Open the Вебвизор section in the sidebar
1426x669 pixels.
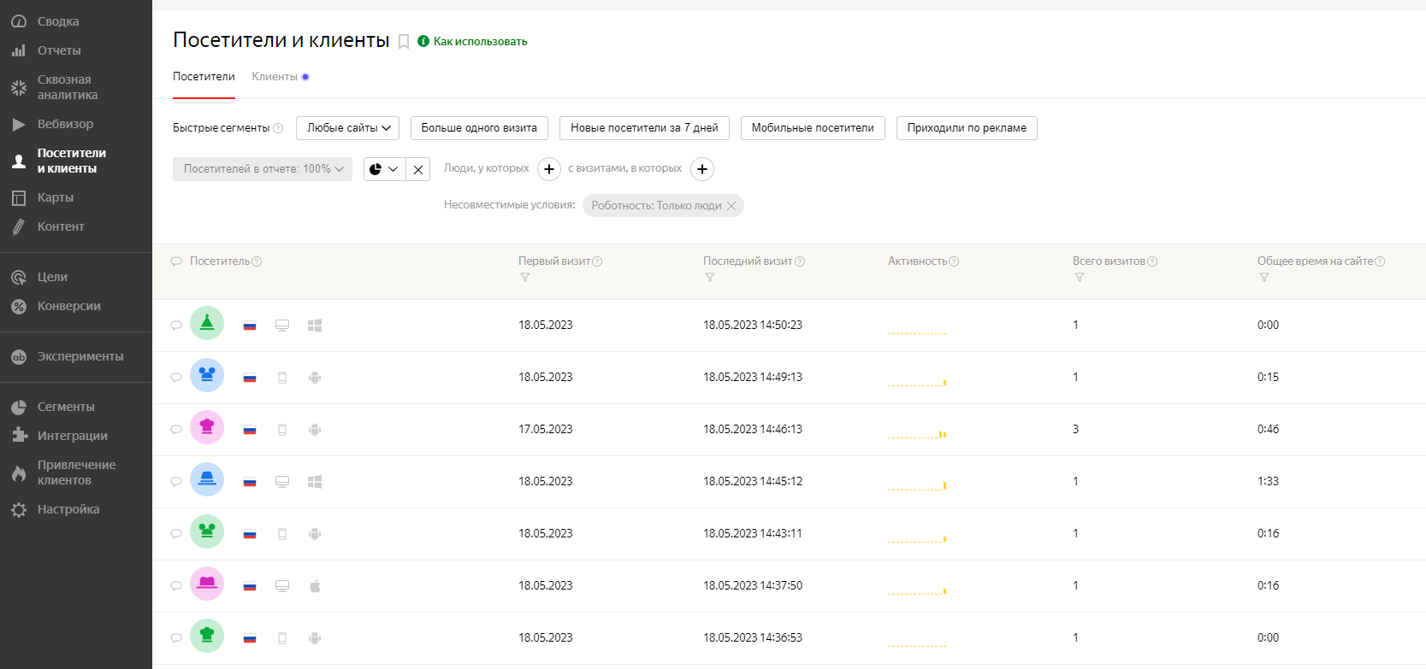coord(65,124)
